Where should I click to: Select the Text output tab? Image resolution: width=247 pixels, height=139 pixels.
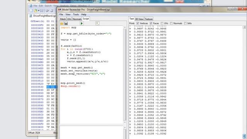pos(132,19)
